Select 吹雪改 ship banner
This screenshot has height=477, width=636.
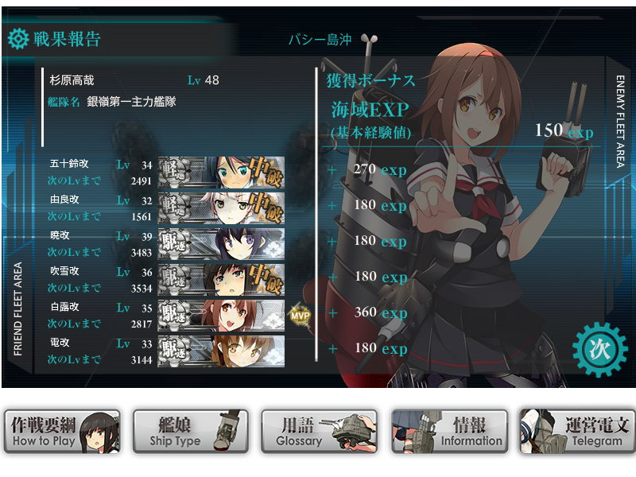coord(221,280)
